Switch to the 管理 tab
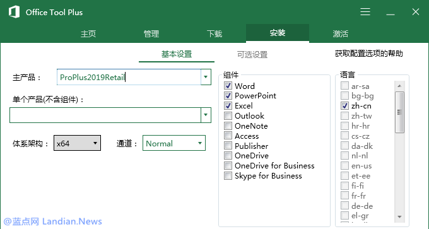Image resolution: width=429 pixels, height=229 pixels. 151,33
